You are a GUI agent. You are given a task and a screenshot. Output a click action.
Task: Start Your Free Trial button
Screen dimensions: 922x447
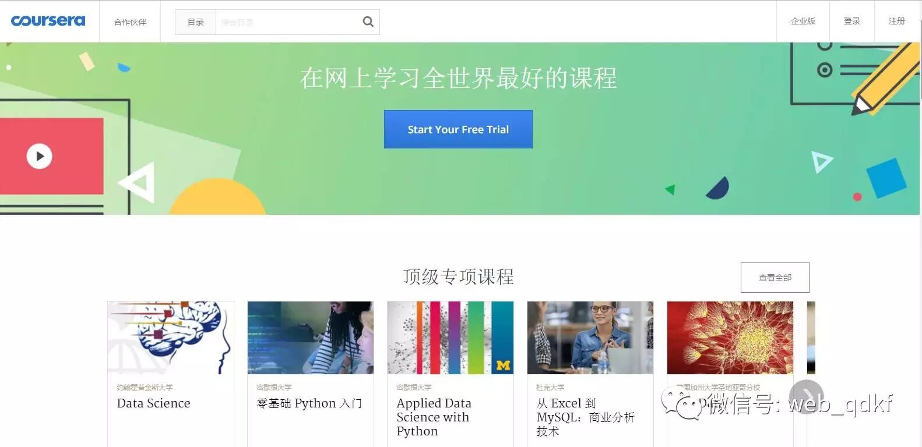pyautogui.click(x=458, y=129)
